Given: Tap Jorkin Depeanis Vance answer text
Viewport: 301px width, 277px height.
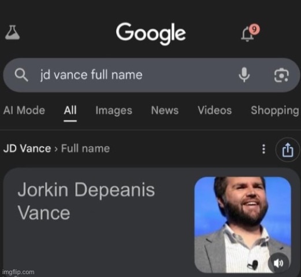Looking at the screenshot, I should point(86,201).
